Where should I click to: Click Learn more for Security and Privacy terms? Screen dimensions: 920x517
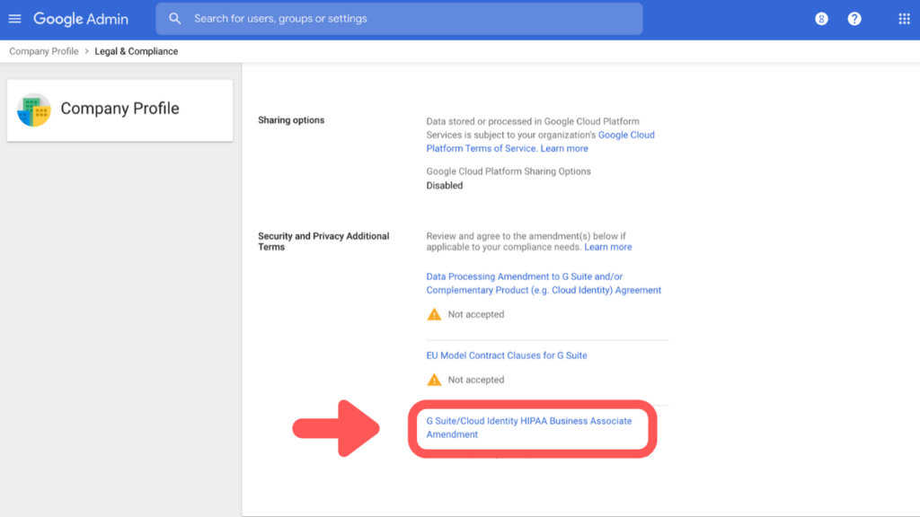[607, 246]
